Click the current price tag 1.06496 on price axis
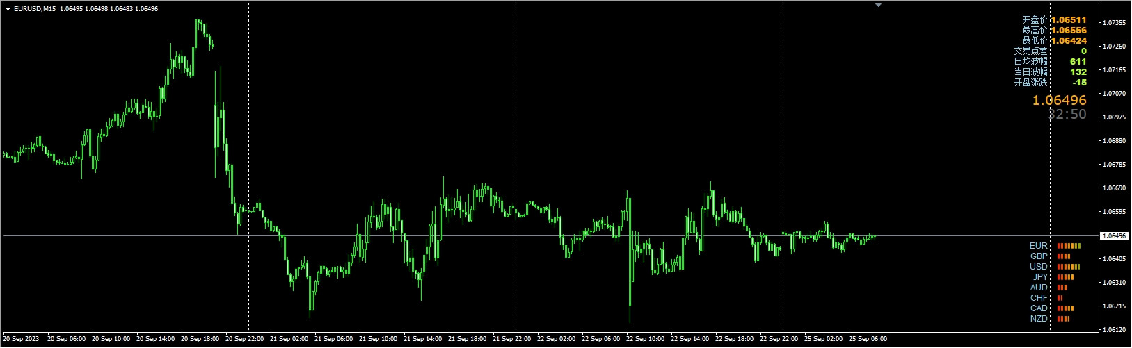1132x348 pixels. tap(1115, 236)
